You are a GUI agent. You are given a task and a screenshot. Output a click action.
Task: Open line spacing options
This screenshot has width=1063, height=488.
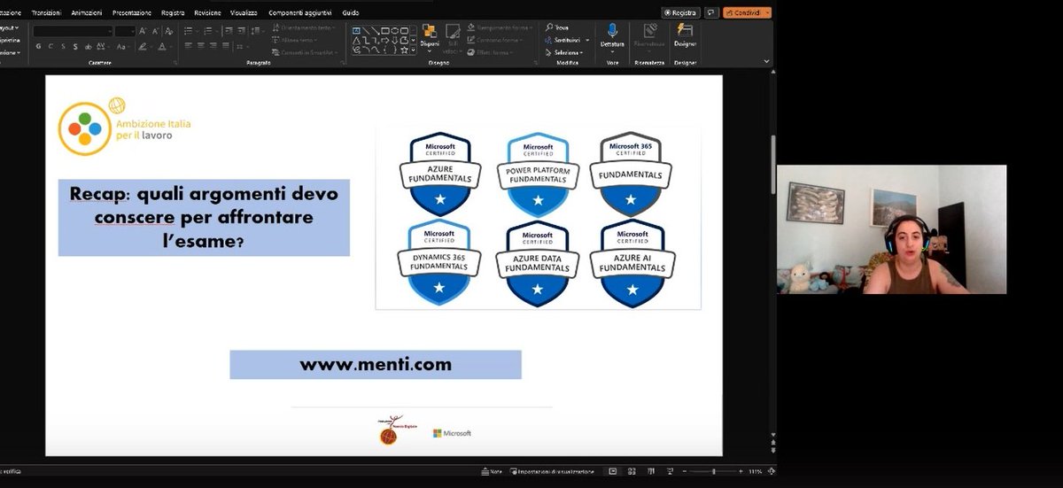(x=257, y=31)
